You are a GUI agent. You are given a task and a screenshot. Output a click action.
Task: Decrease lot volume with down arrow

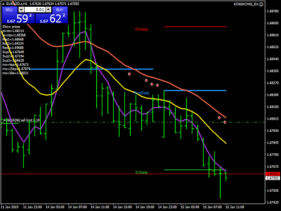click(x=21, y=10)
